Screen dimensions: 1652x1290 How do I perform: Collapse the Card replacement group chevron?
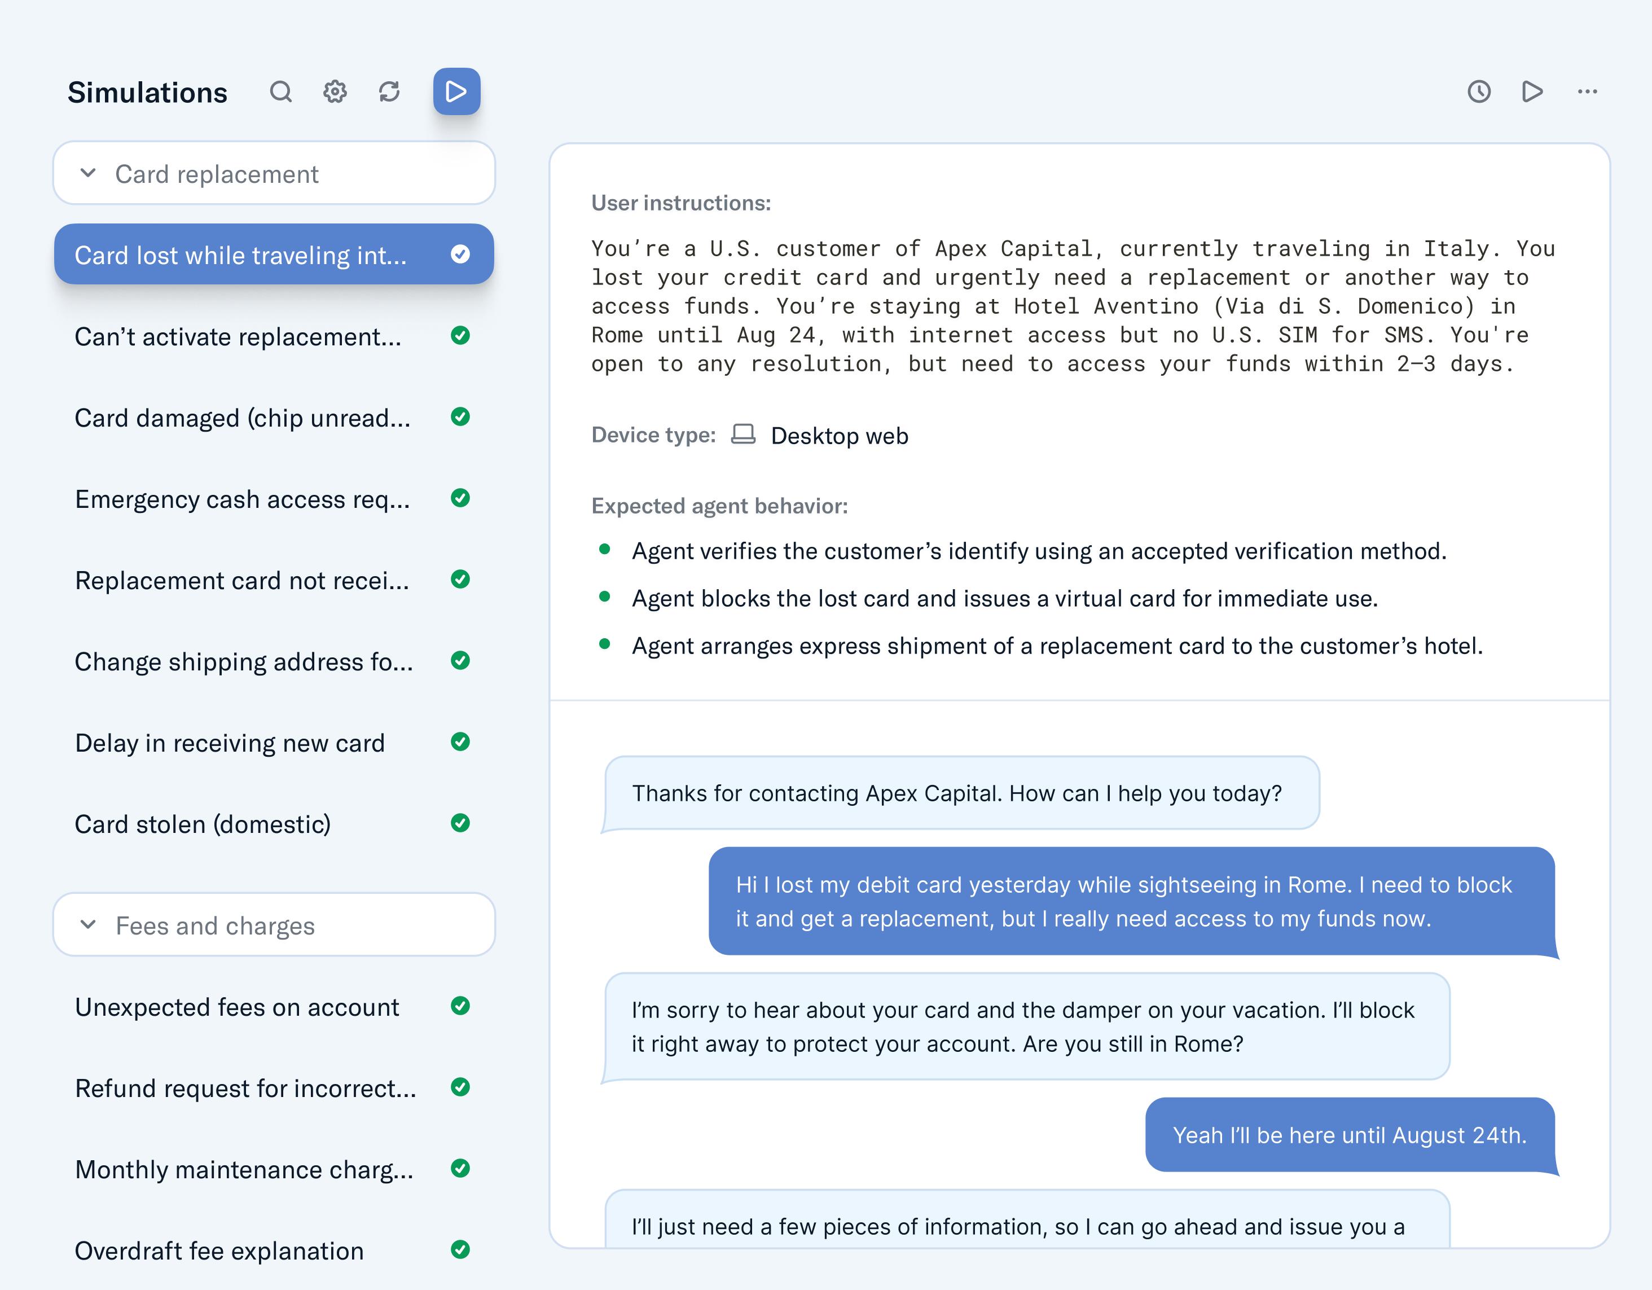[x=89, y=173]
